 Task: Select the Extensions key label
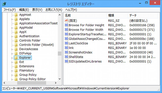pyautogui.click(x=27, y=66)
